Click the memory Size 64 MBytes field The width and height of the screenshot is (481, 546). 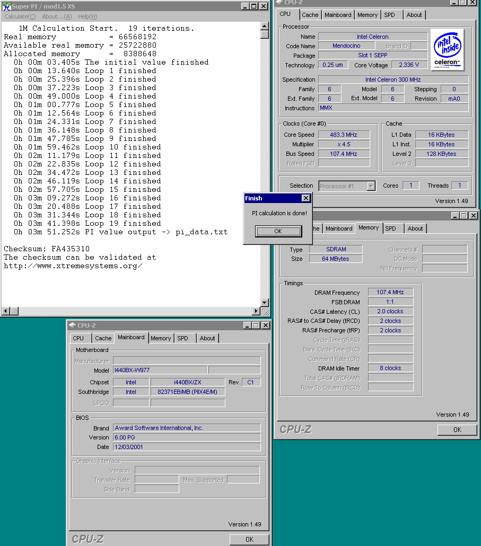(x=336, y=259)
